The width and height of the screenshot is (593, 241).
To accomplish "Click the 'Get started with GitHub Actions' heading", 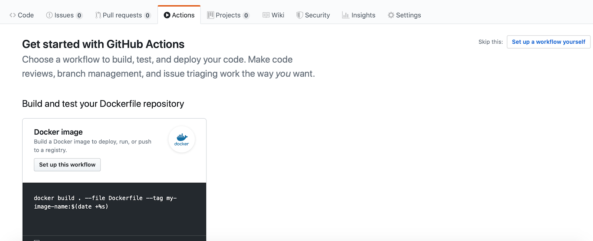I will coord(103,44).
